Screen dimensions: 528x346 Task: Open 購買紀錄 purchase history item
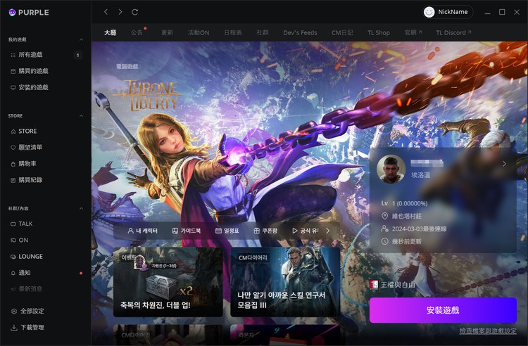(27, 180)
